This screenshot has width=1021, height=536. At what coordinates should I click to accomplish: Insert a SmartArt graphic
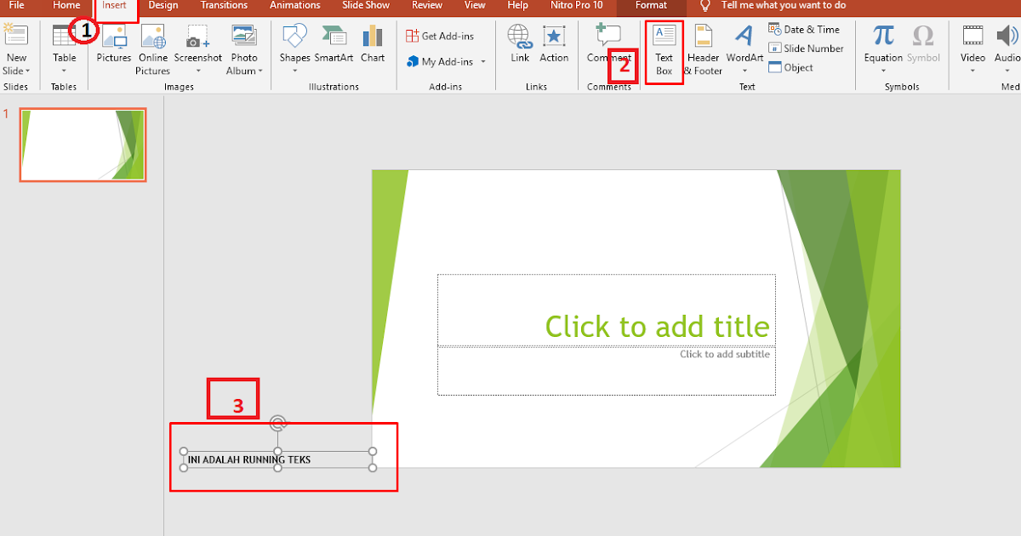(334, 44)
